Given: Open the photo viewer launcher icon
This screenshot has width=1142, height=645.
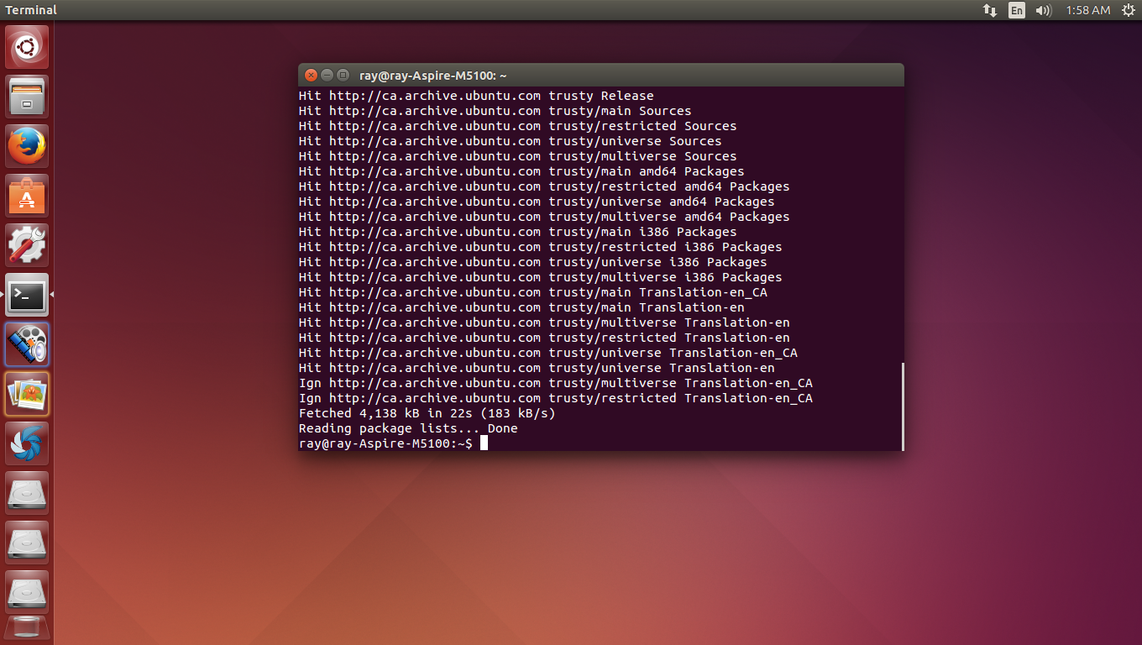Looking at the screenshot, I should coord(27,394).
